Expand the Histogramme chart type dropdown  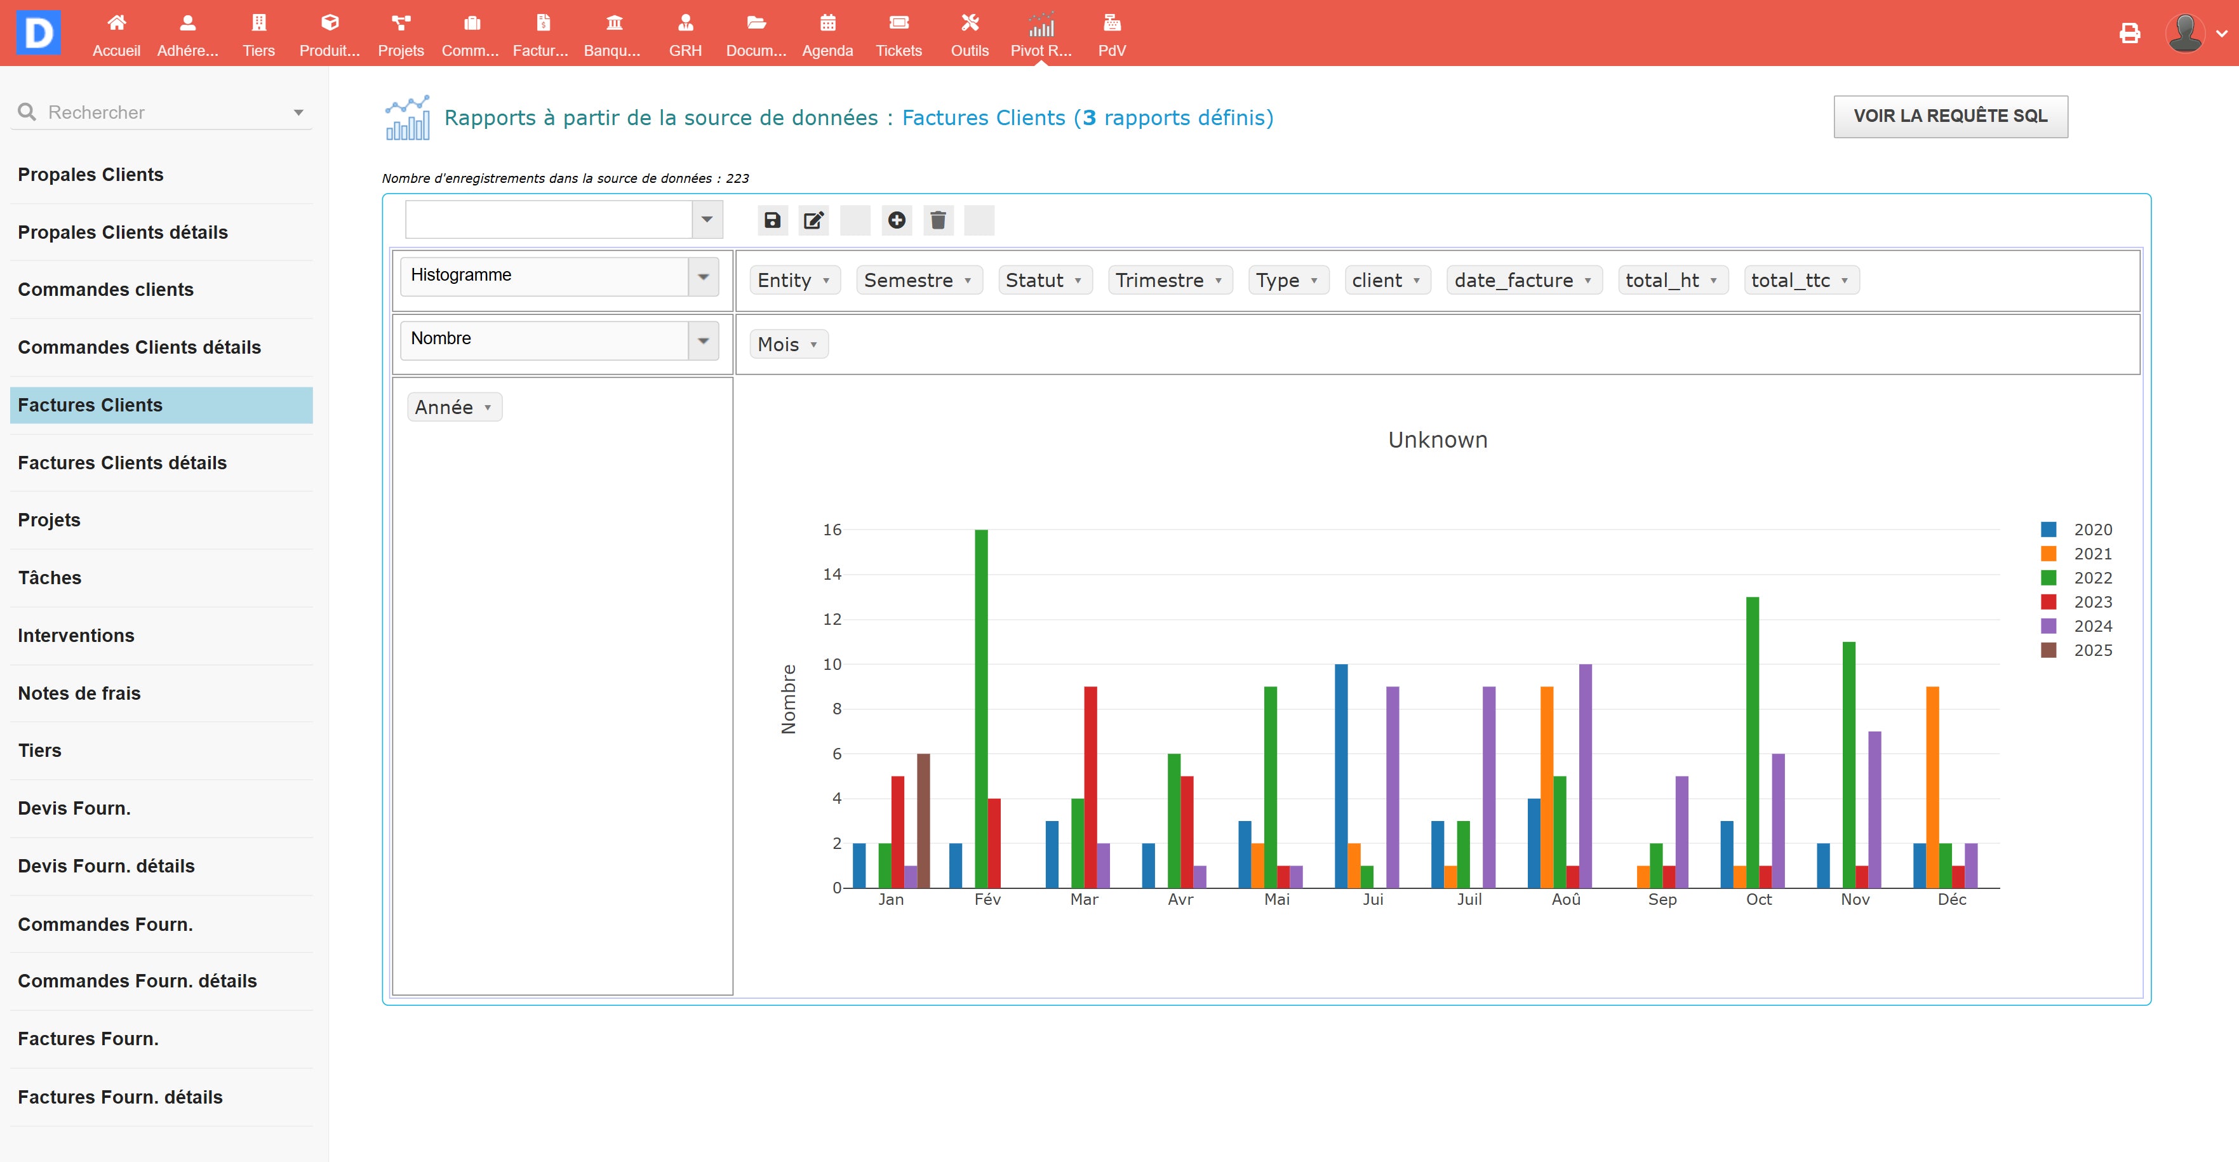[x=703, y=276]
